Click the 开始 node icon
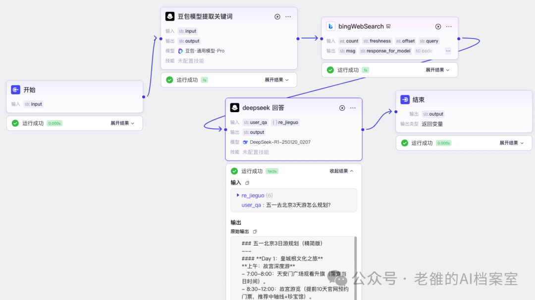535x300 pixels. pyautogui.click(x=15, y=89)
